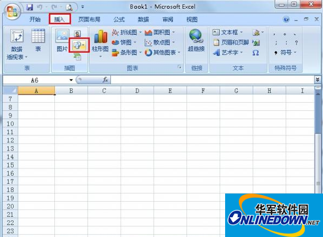Click inside the formula bar
Viewport: 323px width, 237px height.
212,80
